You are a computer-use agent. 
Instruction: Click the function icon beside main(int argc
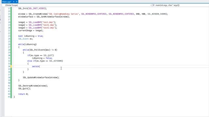(153, 5)
